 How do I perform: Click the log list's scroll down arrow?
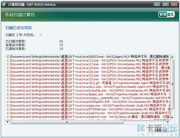point(172,118)
